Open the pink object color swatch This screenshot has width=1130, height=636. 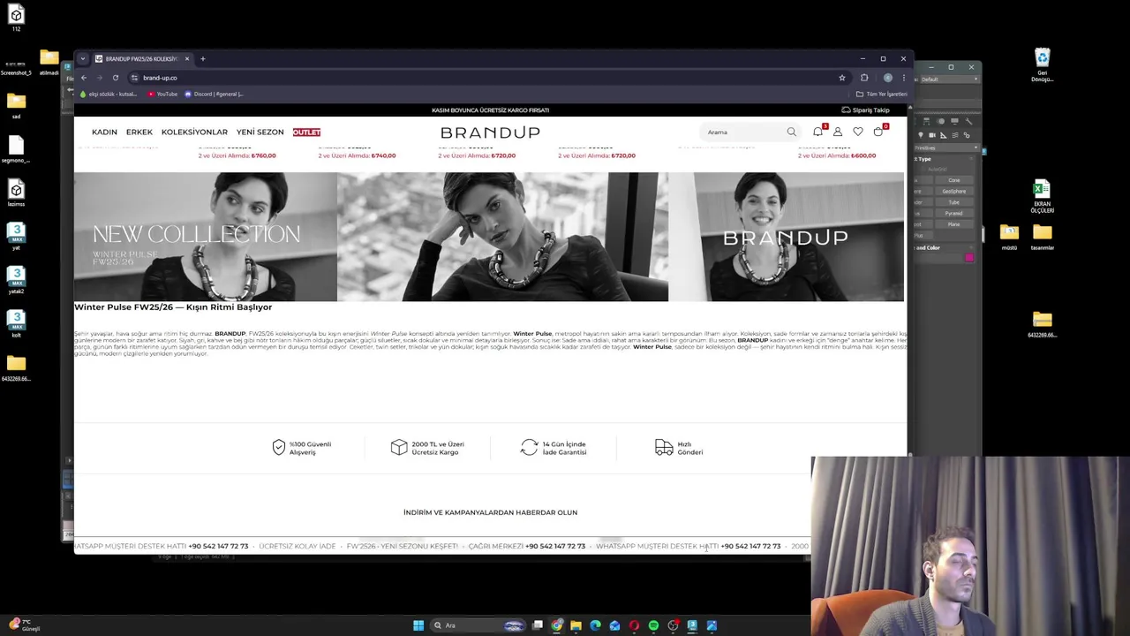tap(969, 257)
